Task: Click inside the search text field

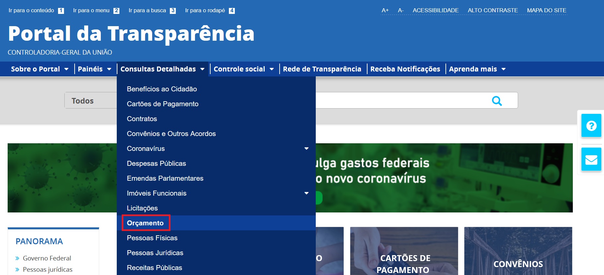Action: click(x=401, y=100)
